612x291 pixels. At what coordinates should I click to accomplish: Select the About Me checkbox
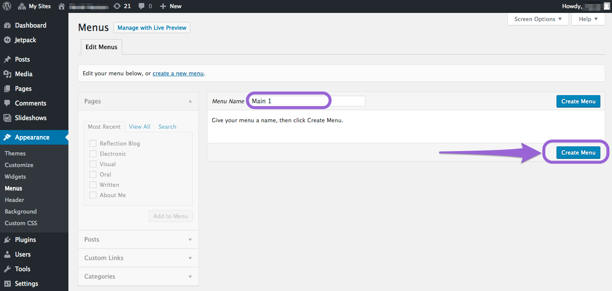(x=93, y=195)
